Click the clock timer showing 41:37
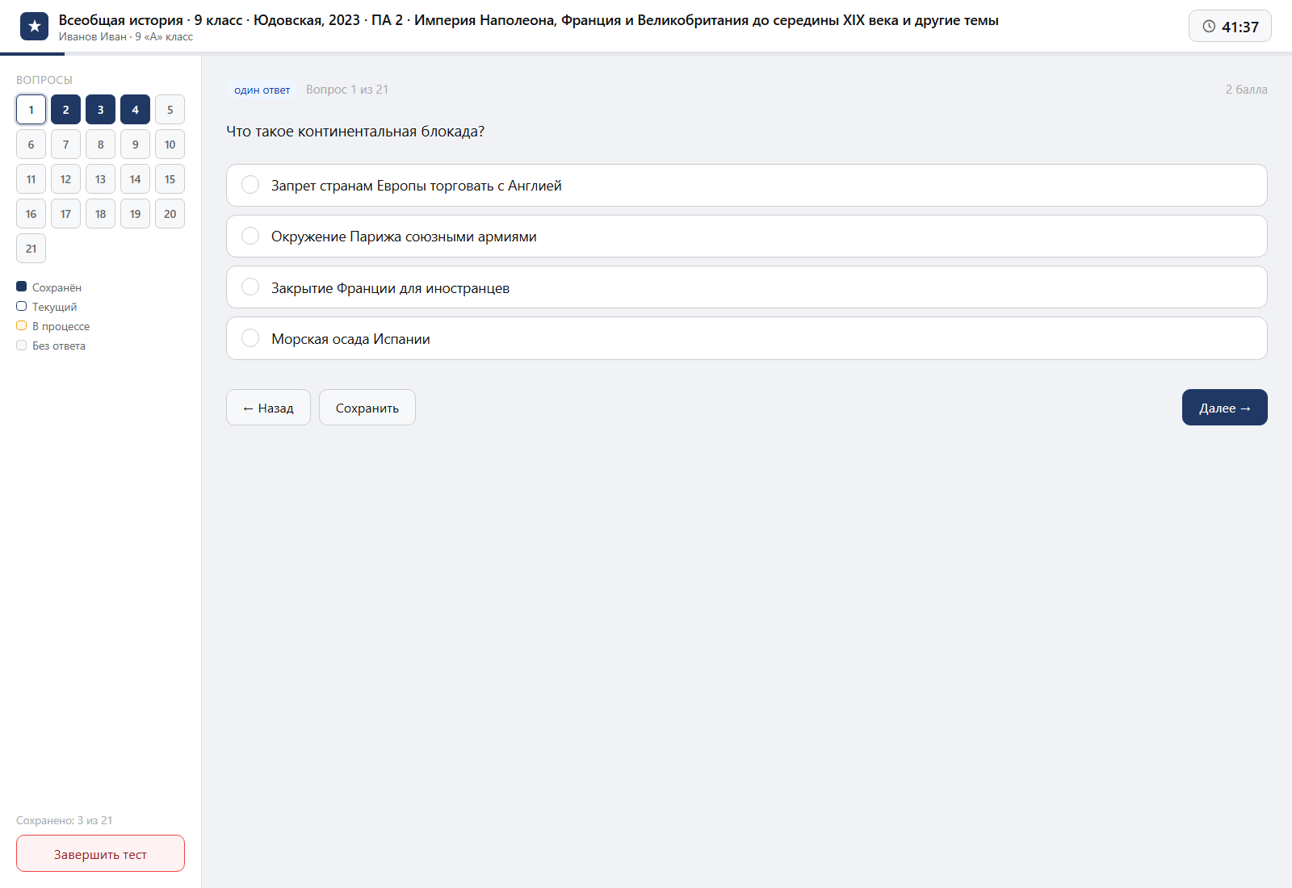Image resolution: width=1292 pixels, height=888 pixels. click(x=1230, y=27)
